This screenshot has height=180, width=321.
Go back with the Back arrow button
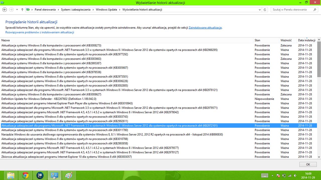[x=5, y=10]
